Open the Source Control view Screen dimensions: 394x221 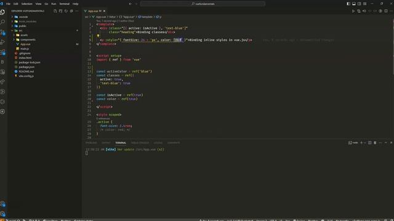pyautogui.click(x=2, y=32)
